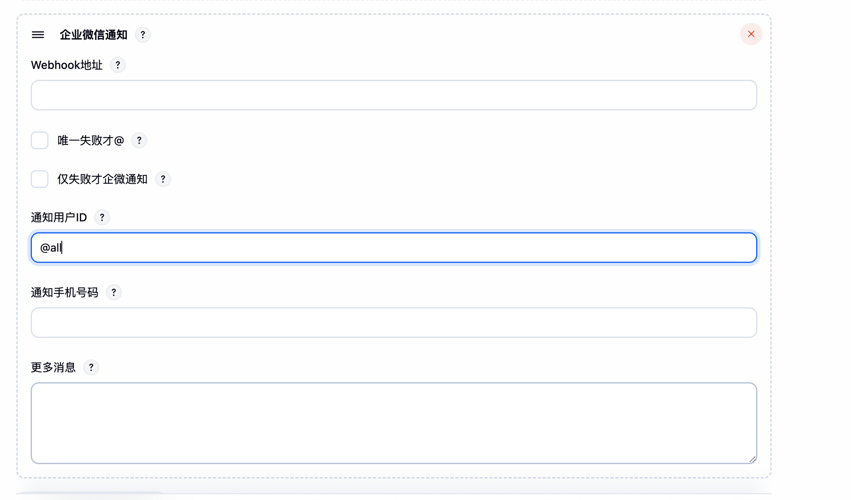This screenshot has height=500, width=851.
Task: Remove the 企业微信通知 section with red X
Action: tap(751, 34)
